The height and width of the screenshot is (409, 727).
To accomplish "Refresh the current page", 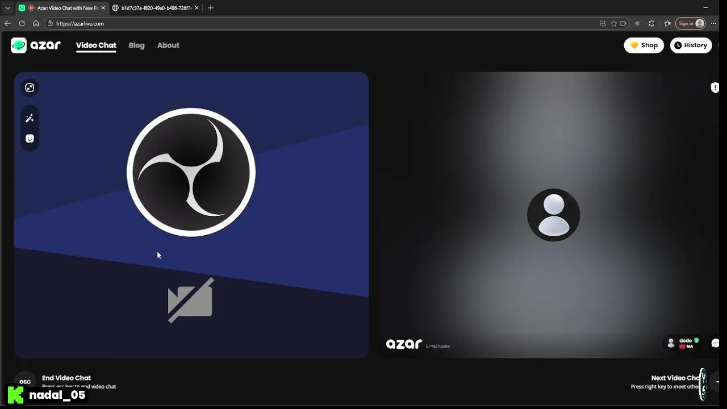I will 22,23.
